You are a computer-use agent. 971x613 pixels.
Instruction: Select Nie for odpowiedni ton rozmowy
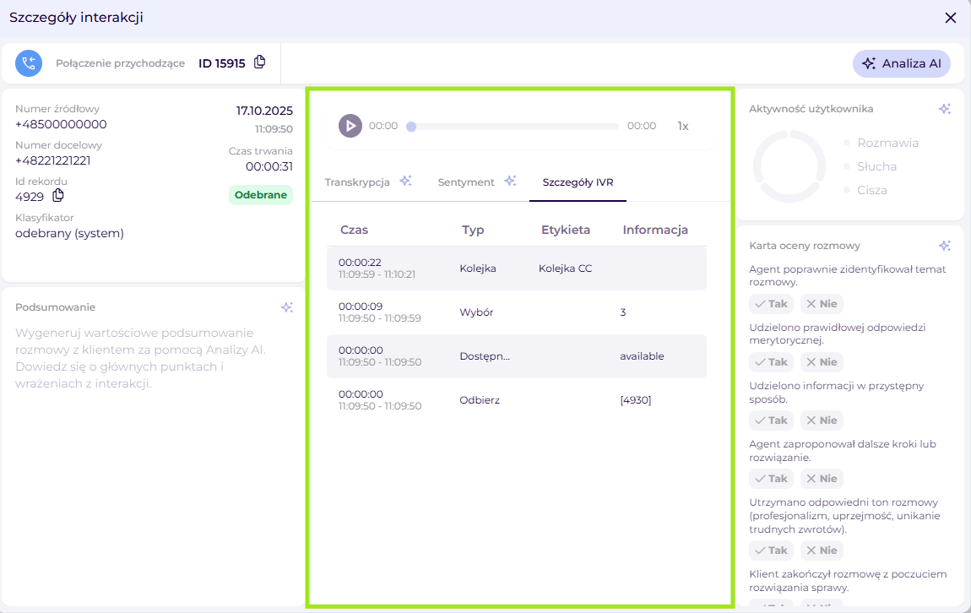(822, 551)
